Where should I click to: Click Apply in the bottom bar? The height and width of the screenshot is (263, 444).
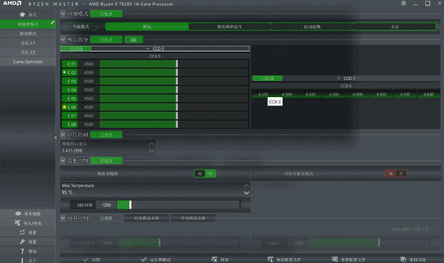(x=91, y=260)
